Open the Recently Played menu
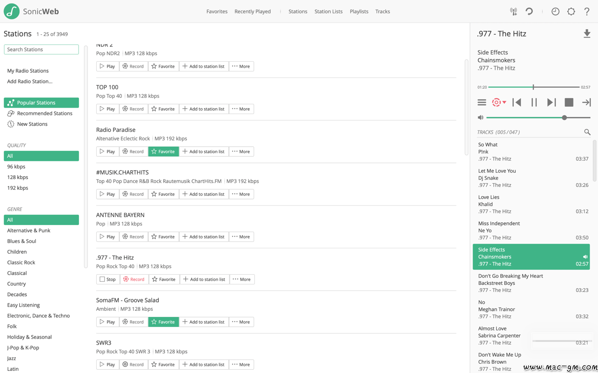 pos(252,12)
